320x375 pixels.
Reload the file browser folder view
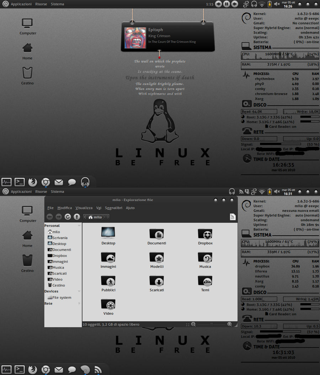click(x=68, y=217)
